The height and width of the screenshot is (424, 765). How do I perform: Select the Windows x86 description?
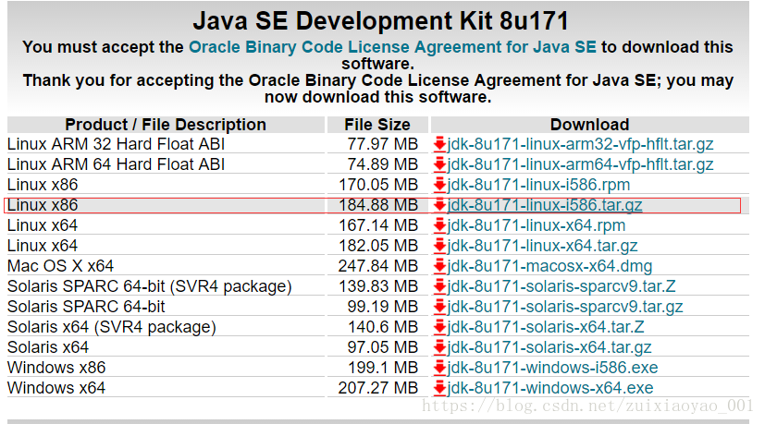click(56, 368)
